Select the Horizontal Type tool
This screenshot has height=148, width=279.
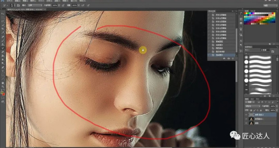[3, 71]
